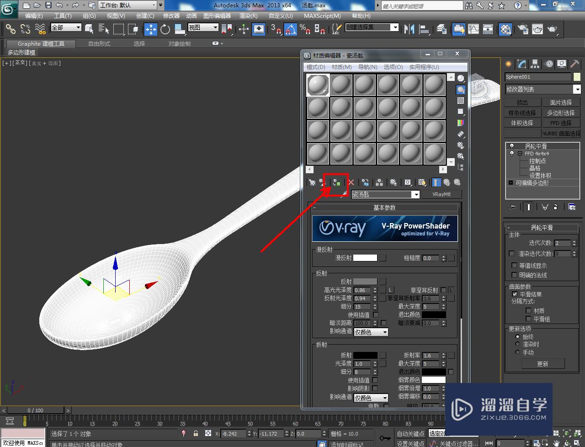Image resolution: width=585 pixels, height=447 pixels.
Task: Collapse the FFD 4x4x4 modifier tree
Action: click(x=520, y=154)
